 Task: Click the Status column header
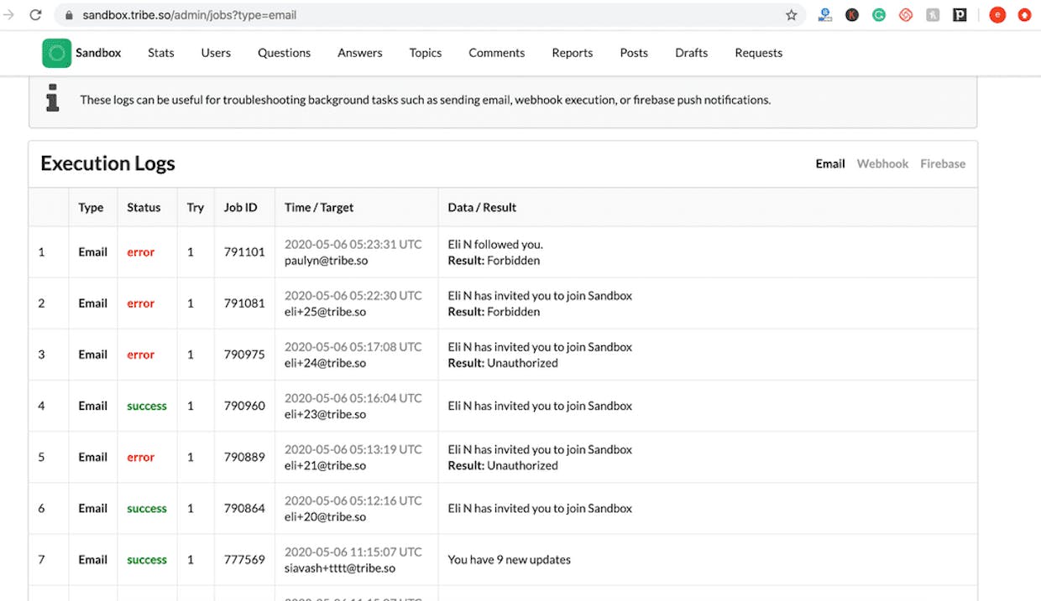pos(144,207)
